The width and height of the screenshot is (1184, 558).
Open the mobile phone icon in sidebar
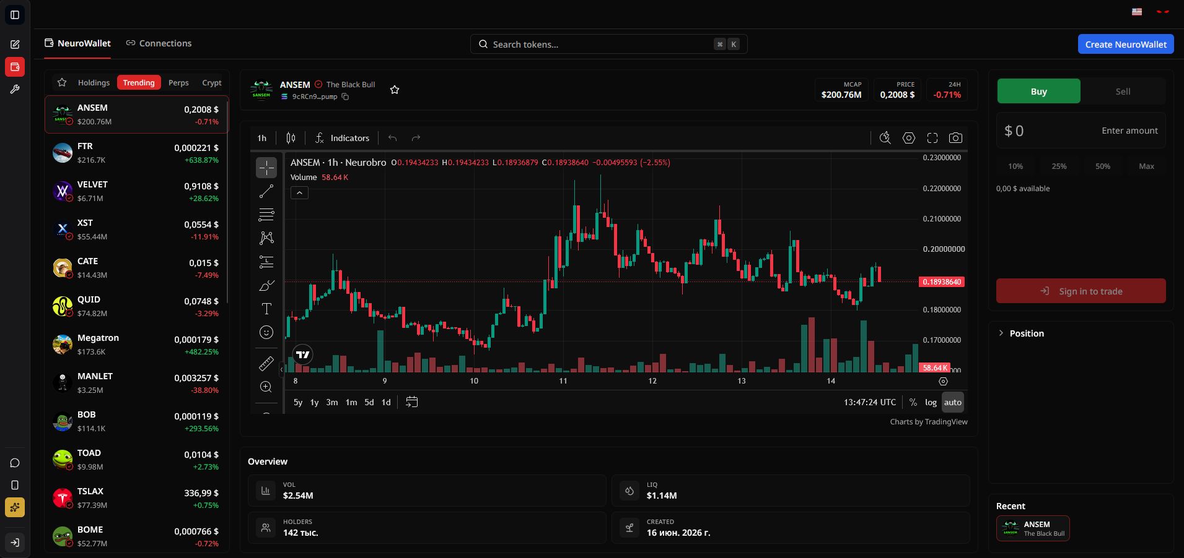[15, 485]
